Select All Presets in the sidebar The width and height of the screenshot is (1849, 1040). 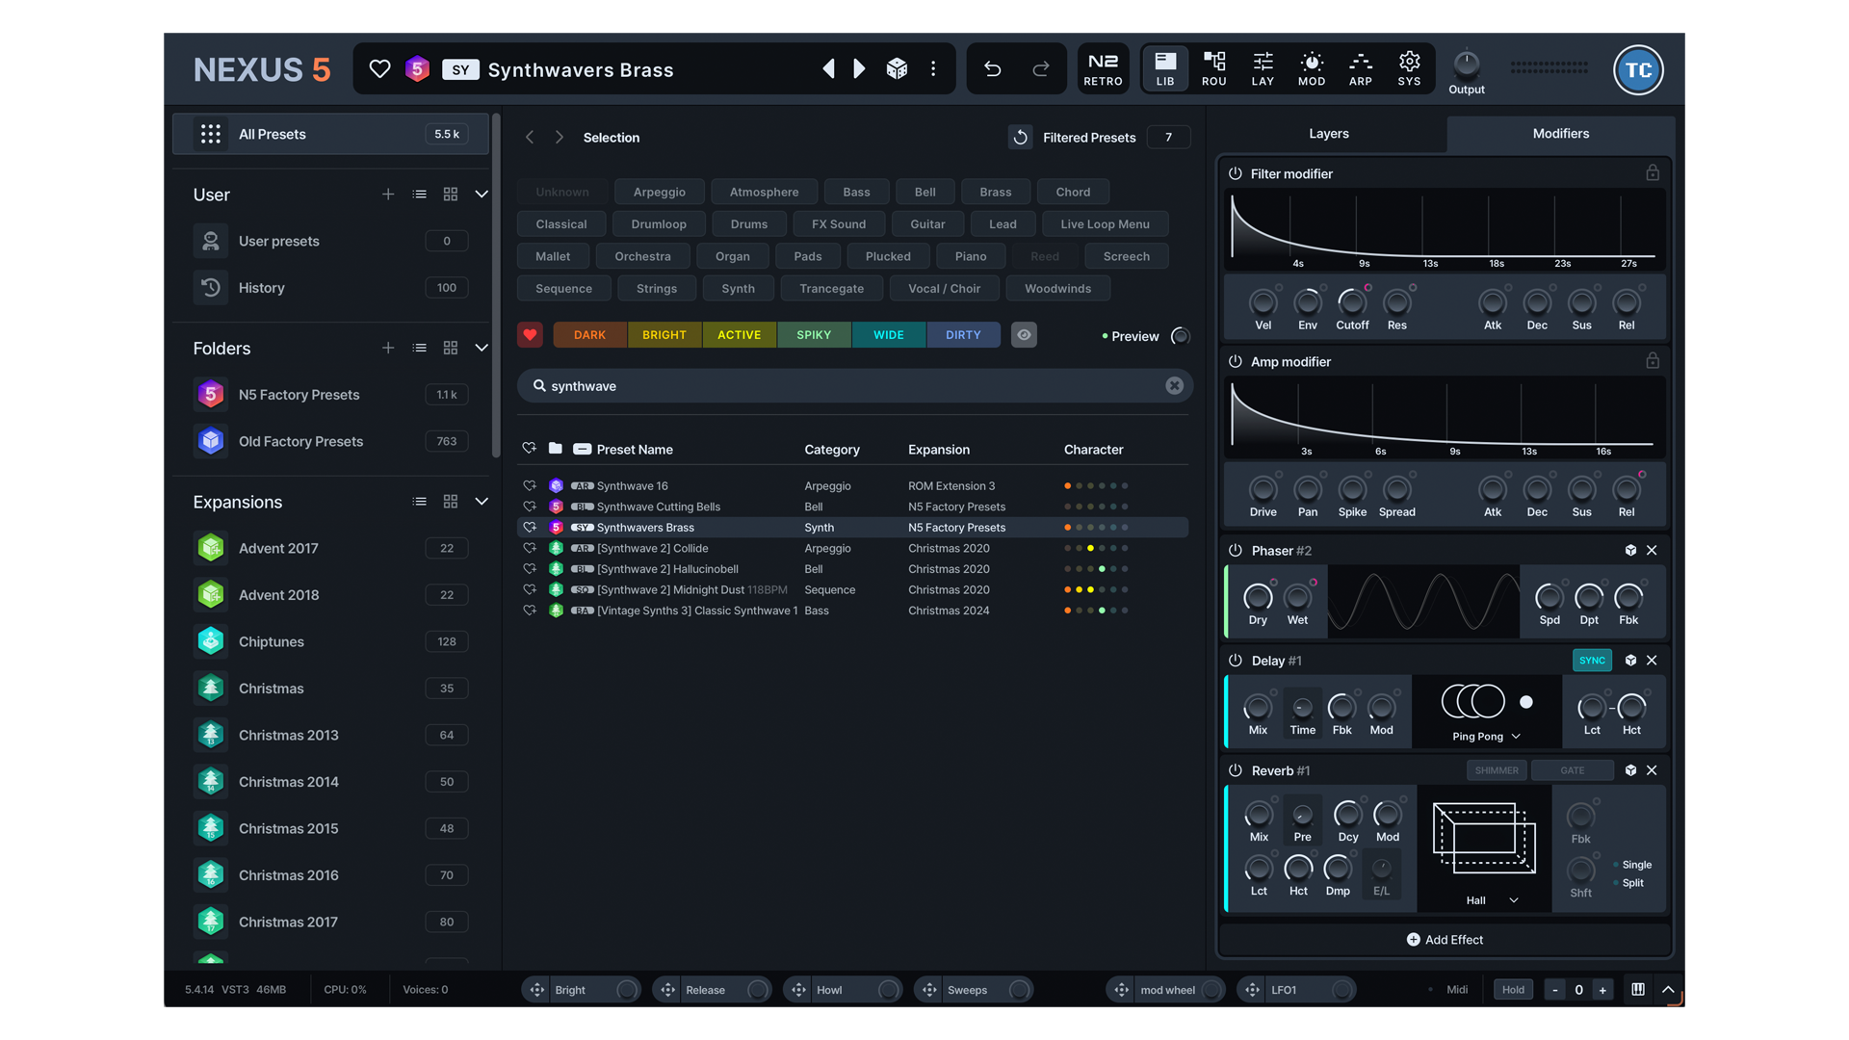tap(330, 134)
